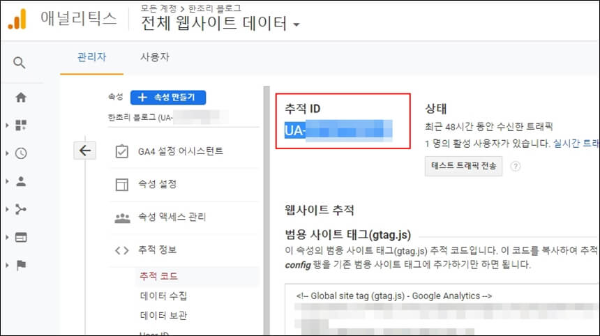Image resolution: width=600 pixels, height=336 pixels.
Task: Expand Behavior section arrow
Action: click(x=7, y=237)
